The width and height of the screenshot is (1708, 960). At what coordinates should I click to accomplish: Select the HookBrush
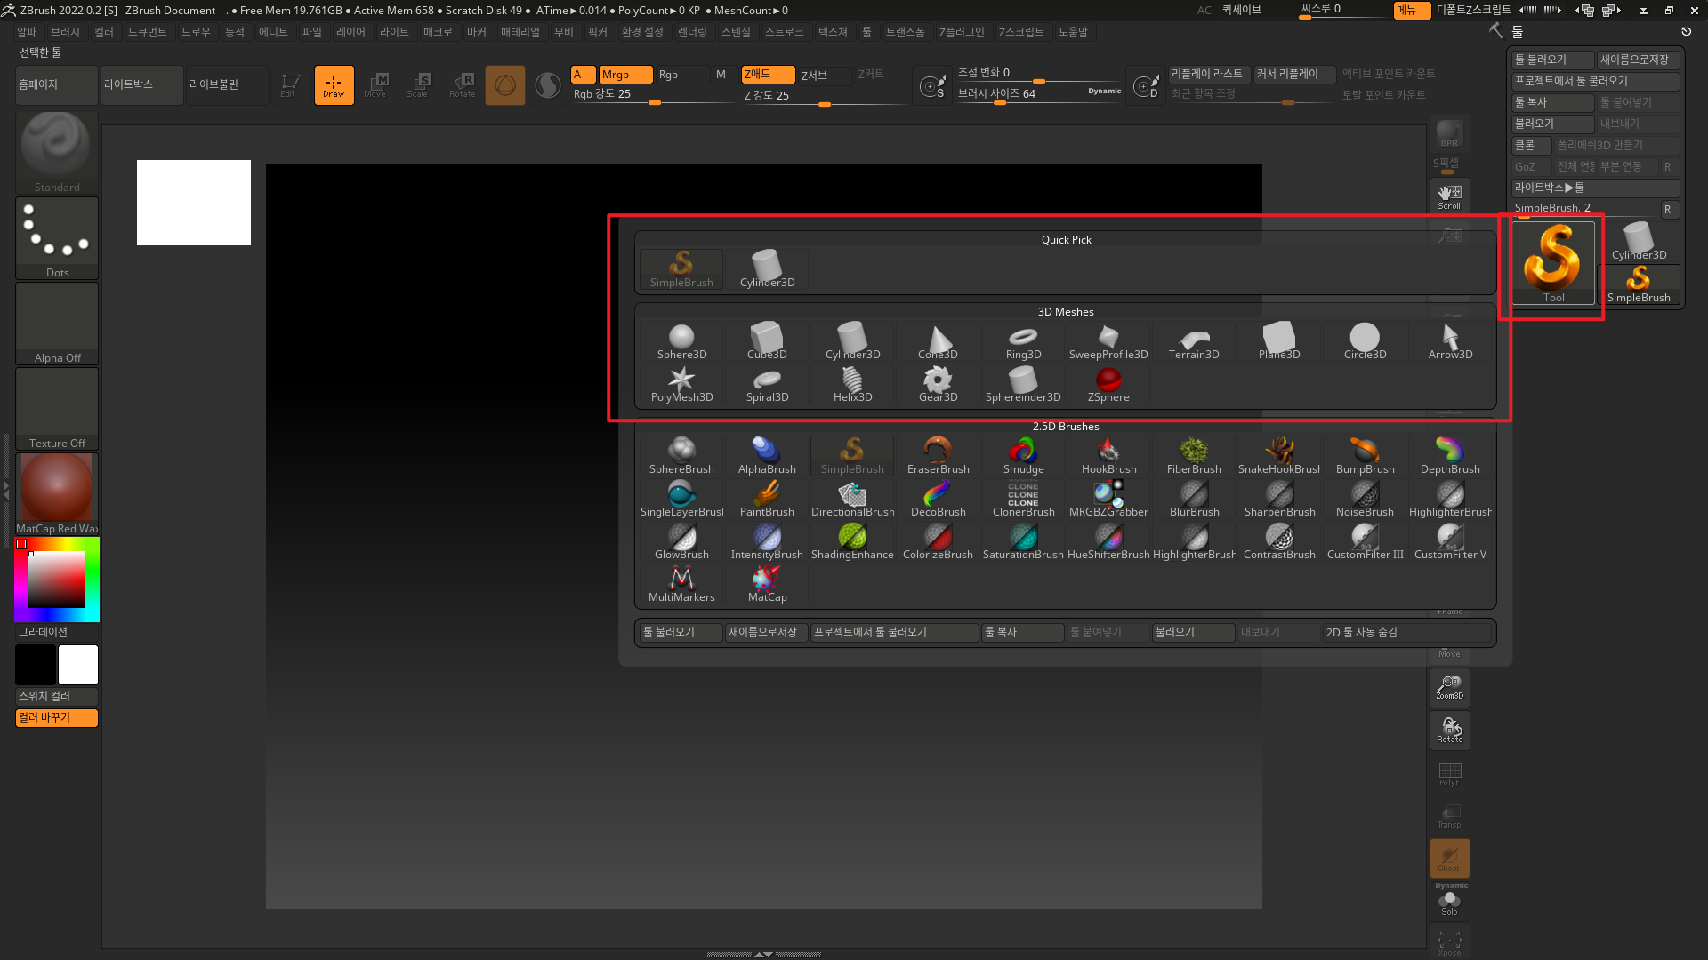tap(1108, 457)
